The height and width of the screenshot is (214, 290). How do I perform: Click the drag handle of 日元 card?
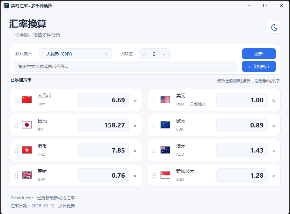point(16,125)
